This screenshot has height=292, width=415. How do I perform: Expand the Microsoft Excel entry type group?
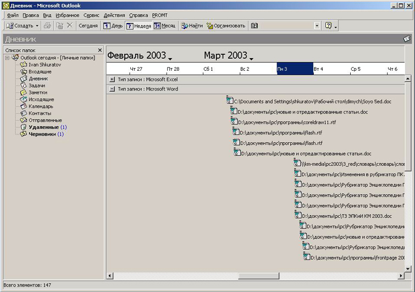112,80
